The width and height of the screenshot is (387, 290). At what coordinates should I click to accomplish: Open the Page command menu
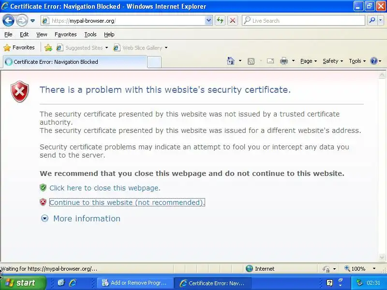tap(309, 61)
